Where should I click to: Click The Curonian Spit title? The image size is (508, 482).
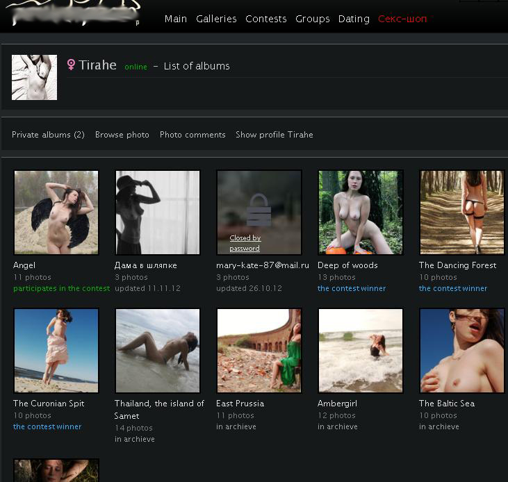(x=49, y=404)
